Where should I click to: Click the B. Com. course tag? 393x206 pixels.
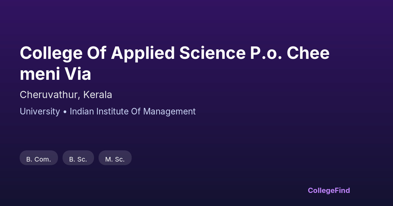click(39, 159)
